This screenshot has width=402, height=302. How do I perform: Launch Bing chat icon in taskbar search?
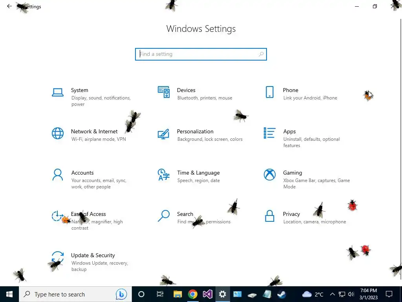pyautogui.click(x=121, y=294)
